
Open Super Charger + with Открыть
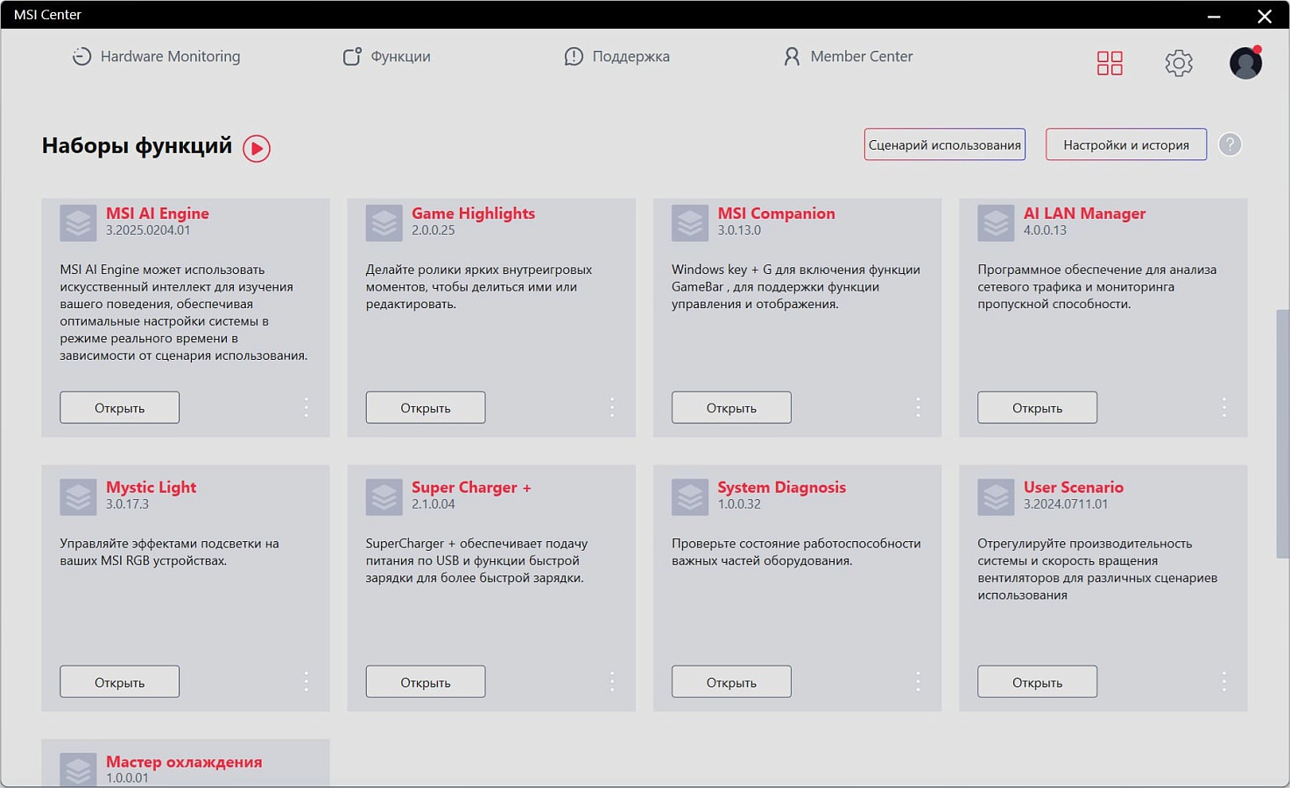tap(426, 681)
